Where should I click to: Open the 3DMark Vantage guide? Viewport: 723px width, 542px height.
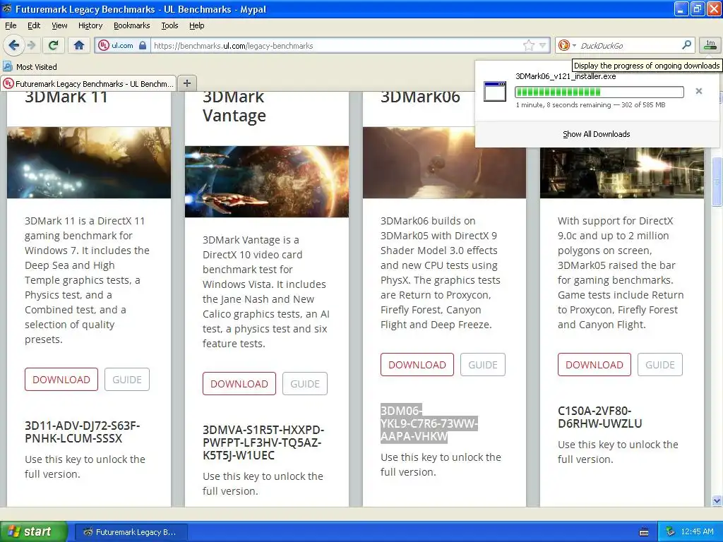coord(305,383)
